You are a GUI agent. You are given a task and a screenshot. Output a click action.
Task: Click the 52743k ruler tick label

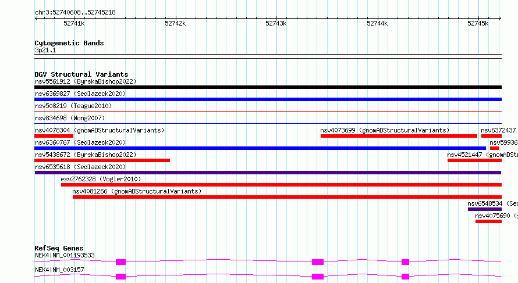(276, 23)
